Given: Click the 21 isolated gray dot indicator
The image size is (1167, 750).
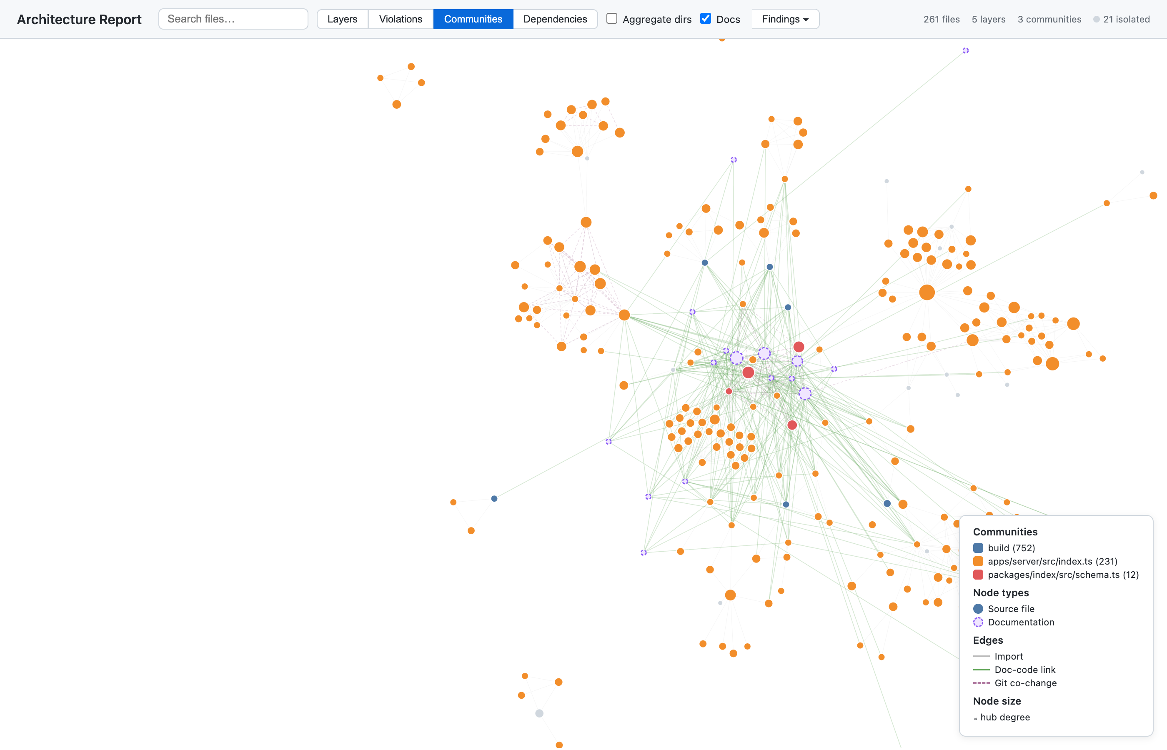Looking at the screenshot, I should pos(1096,20).
